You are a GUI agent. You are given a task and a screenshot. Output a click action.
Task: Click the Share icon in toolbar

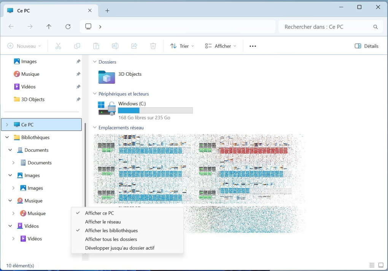click(x=134, y=46)
